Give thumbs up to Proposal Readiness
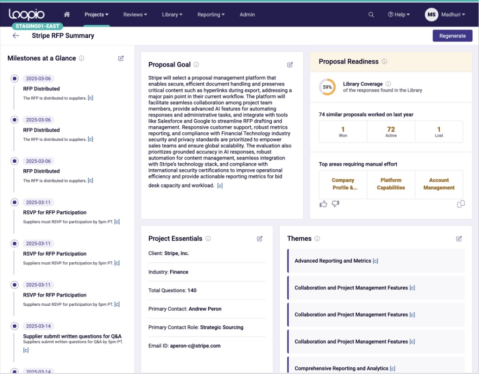This screenshot has height=374, width=479. pyautogui.click(x=323, y=204)
